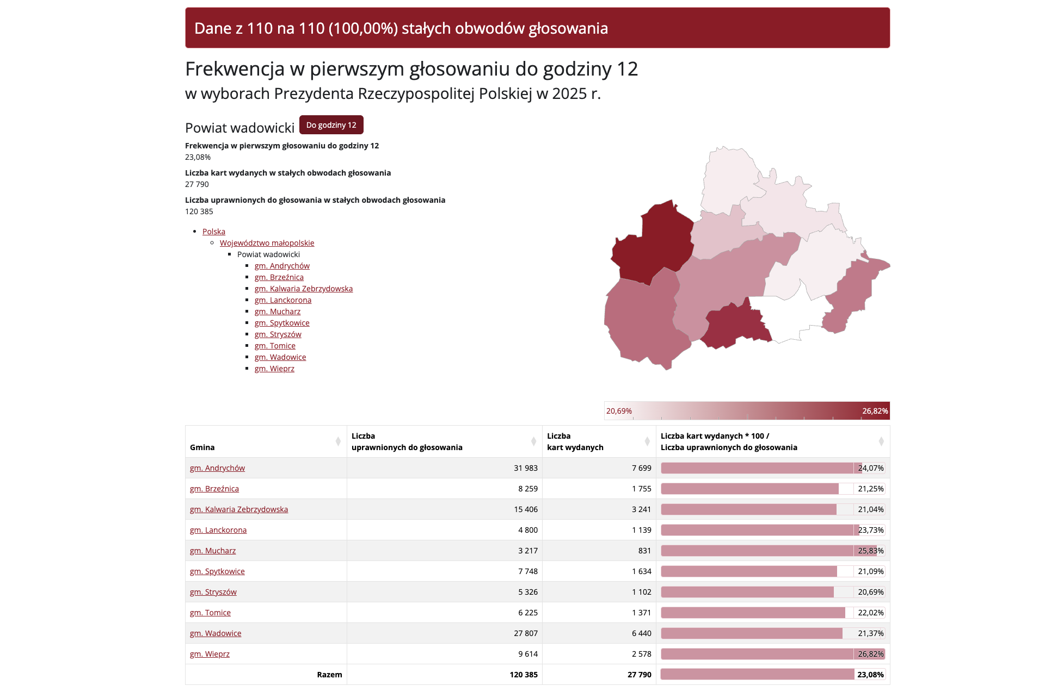Sort by turnout percentage column arrows
This screenshot has width=1045, height=698.
coord(881,441)
